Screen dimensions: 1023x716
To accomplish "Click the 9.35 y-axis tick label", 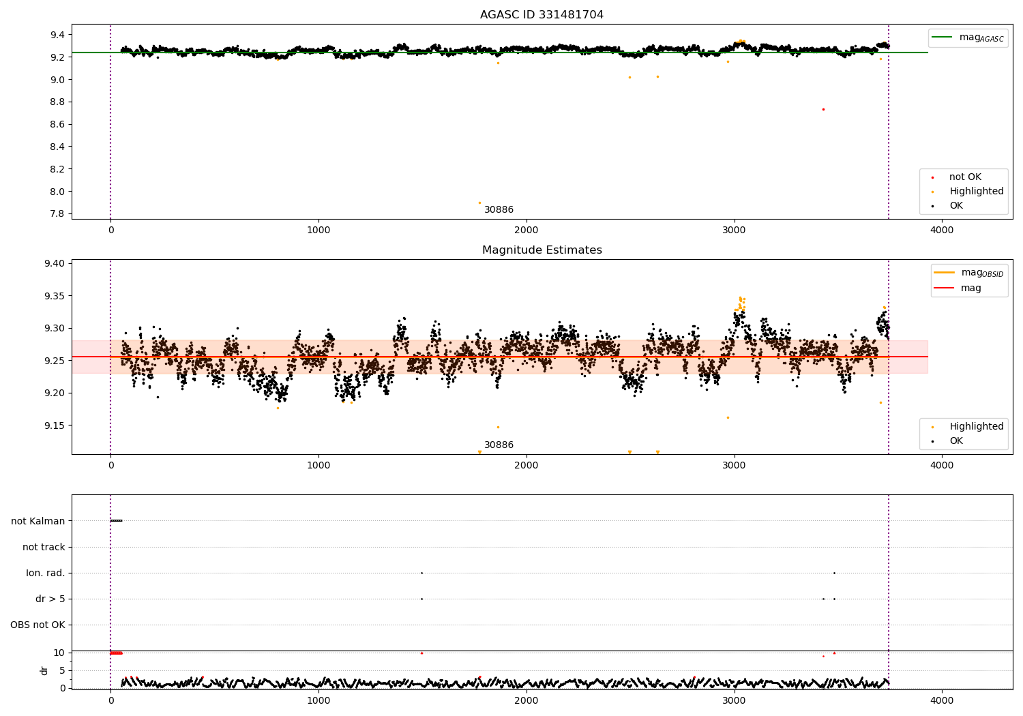I will 54,296.
